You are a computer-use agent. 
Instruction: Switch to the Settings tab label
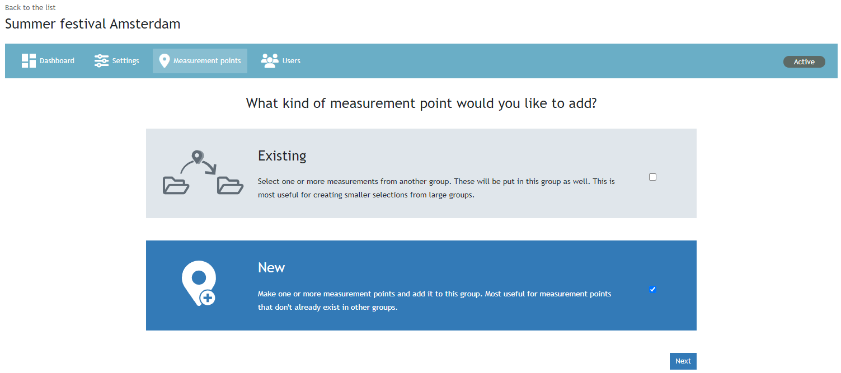coord(125,61)
